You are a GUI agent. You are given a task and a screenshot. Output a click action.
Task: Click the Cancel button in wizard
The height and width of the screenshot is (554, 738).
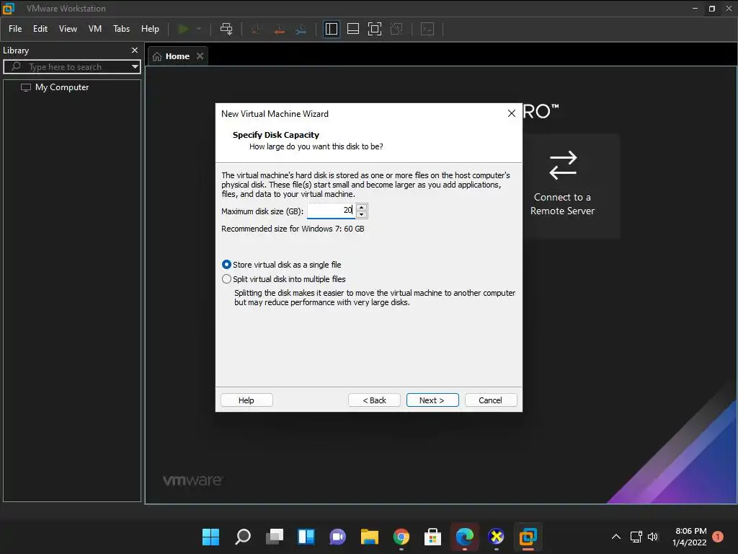490,400
